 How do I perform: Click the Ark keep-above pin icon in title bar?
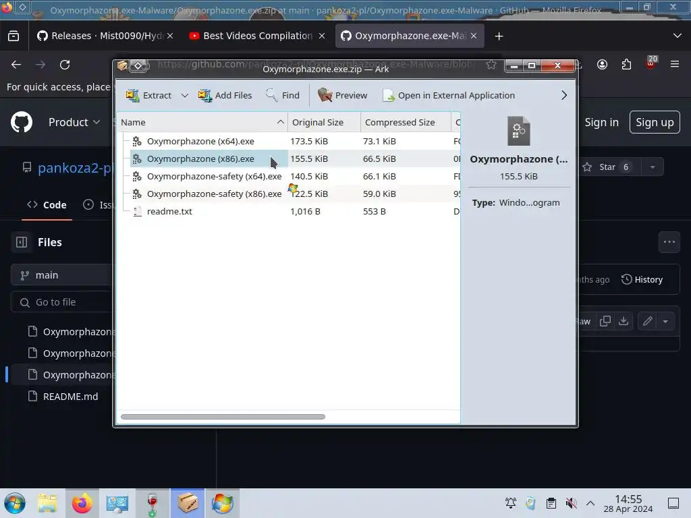[138, 65]
